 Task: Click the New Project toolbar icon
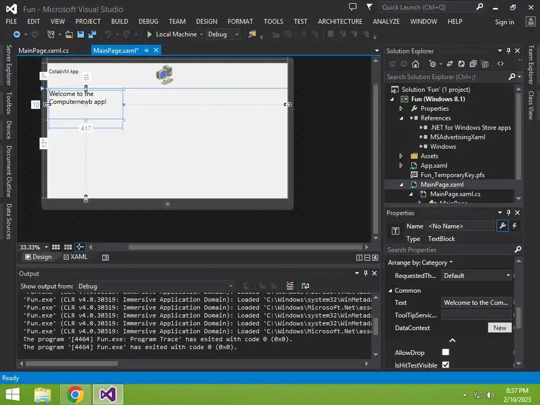pyautogui.click(x=51, y=34)
